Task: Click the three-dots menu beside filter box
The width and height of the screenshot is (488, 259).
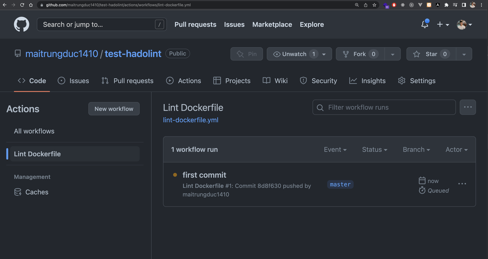Action: pos(468,107)
